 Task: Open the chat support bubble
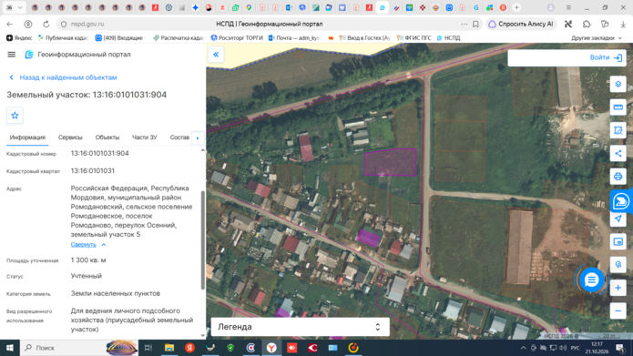point(591,280)
